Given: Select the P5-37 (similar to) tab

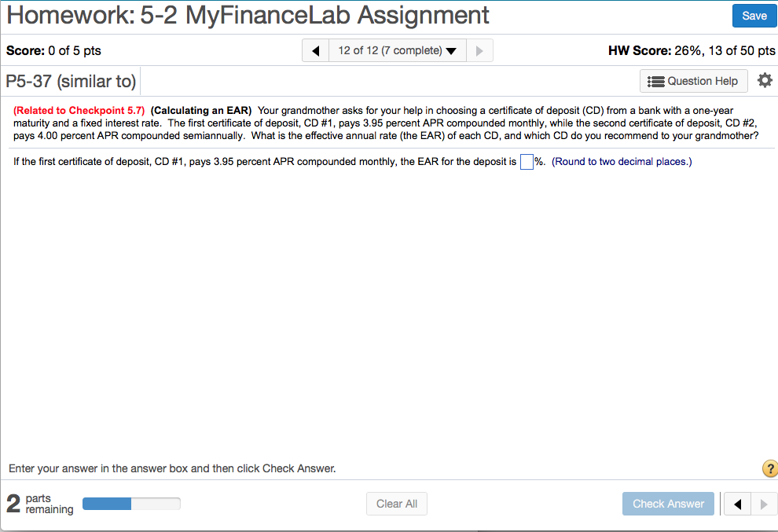Looking at the screenshot, I should click(71, 81).
